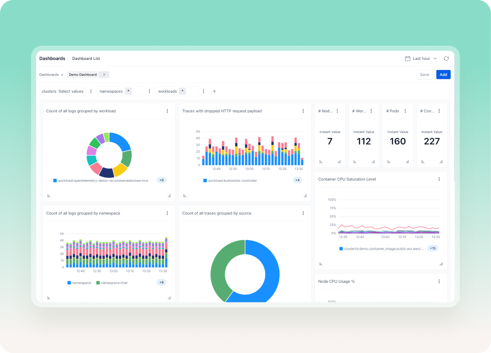The width and height of the screenshot is (491, 353).
Task: Open the Dashboards section tab
Action: click(x=52, y=59)
